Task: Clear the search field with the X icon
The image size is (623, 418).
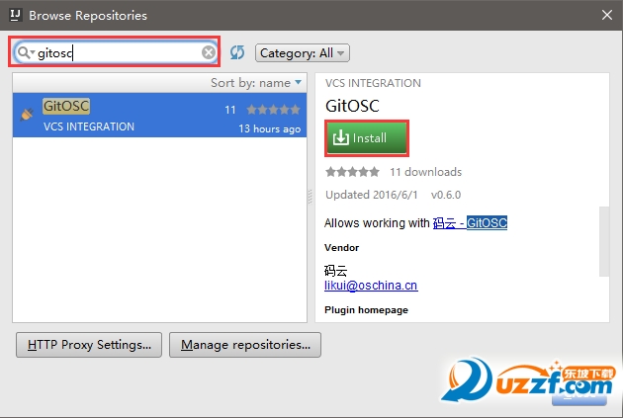Action: [x=209, y=52]
